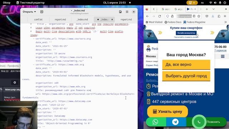The image size is (229, 129).
Task: Click the volume speaker icon in top bar
Action: tap(215, 3)
